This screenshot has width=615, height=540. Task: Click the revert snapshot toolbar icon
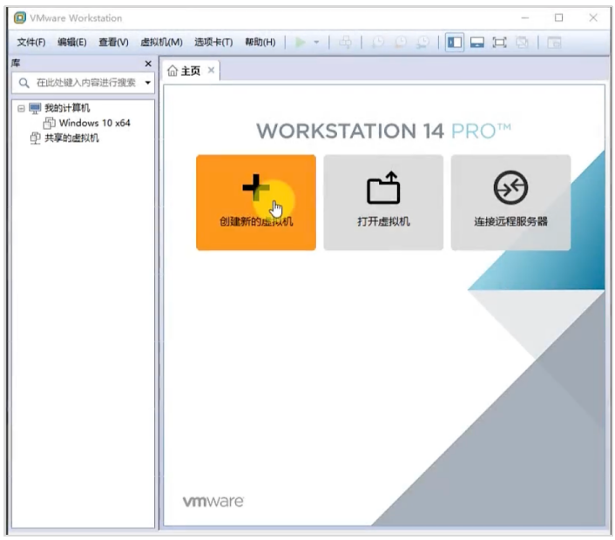pyautogui.click(x=401, y=42)
